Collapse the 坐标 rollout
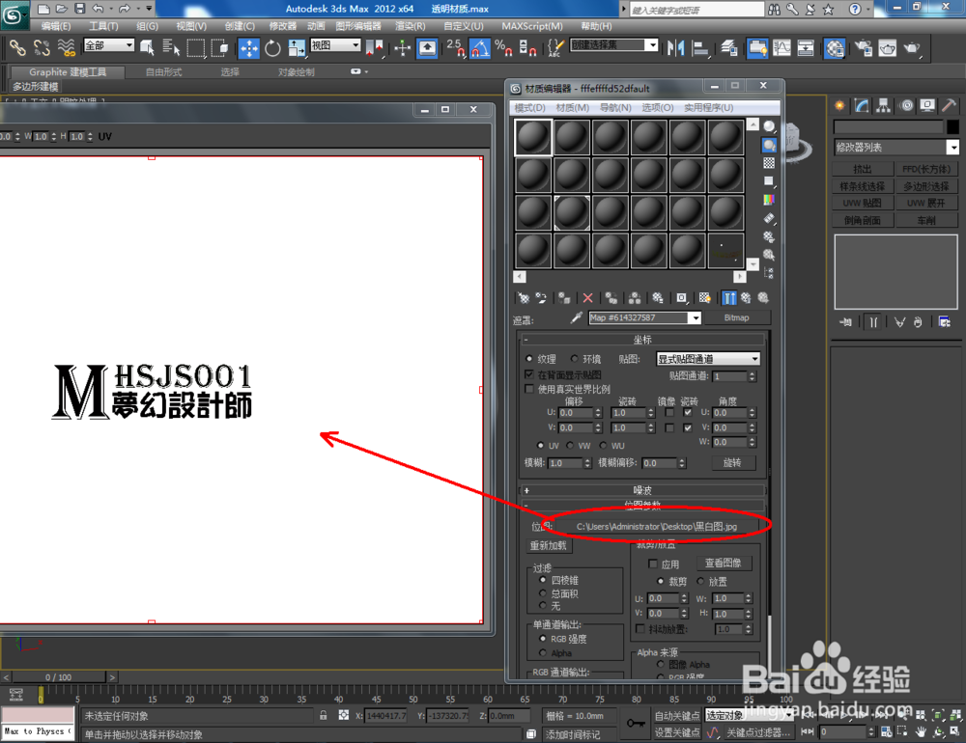This screenshot has height=743, width=966. click(642, 340)
